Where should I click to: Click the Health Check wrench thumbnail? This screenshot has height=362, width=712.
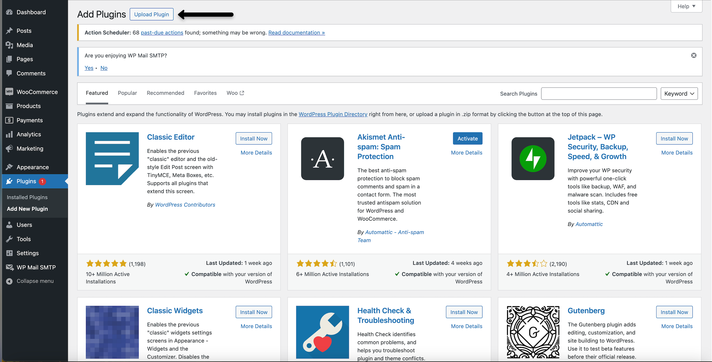[x=323, y=332]
